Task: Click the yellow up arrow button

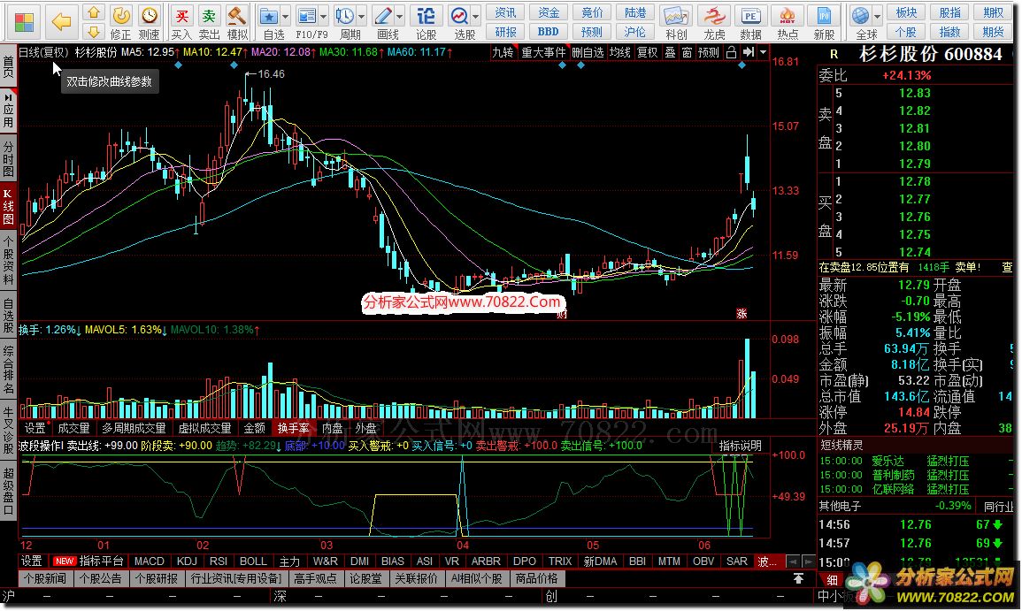Action: tap(94, 12)
